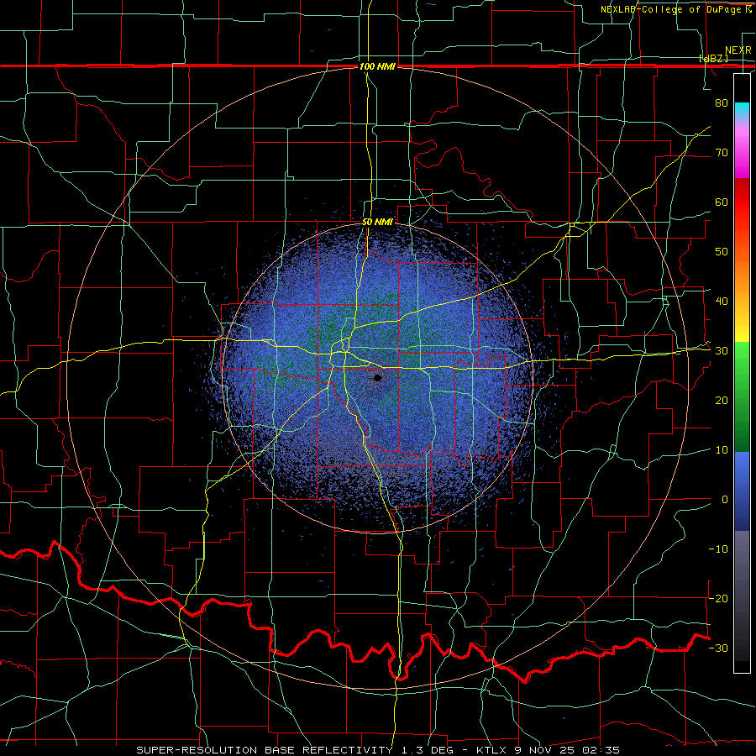Click the -20 value on the dBZ scale
This screenshot has width=756, height=756.
(718, 598)
